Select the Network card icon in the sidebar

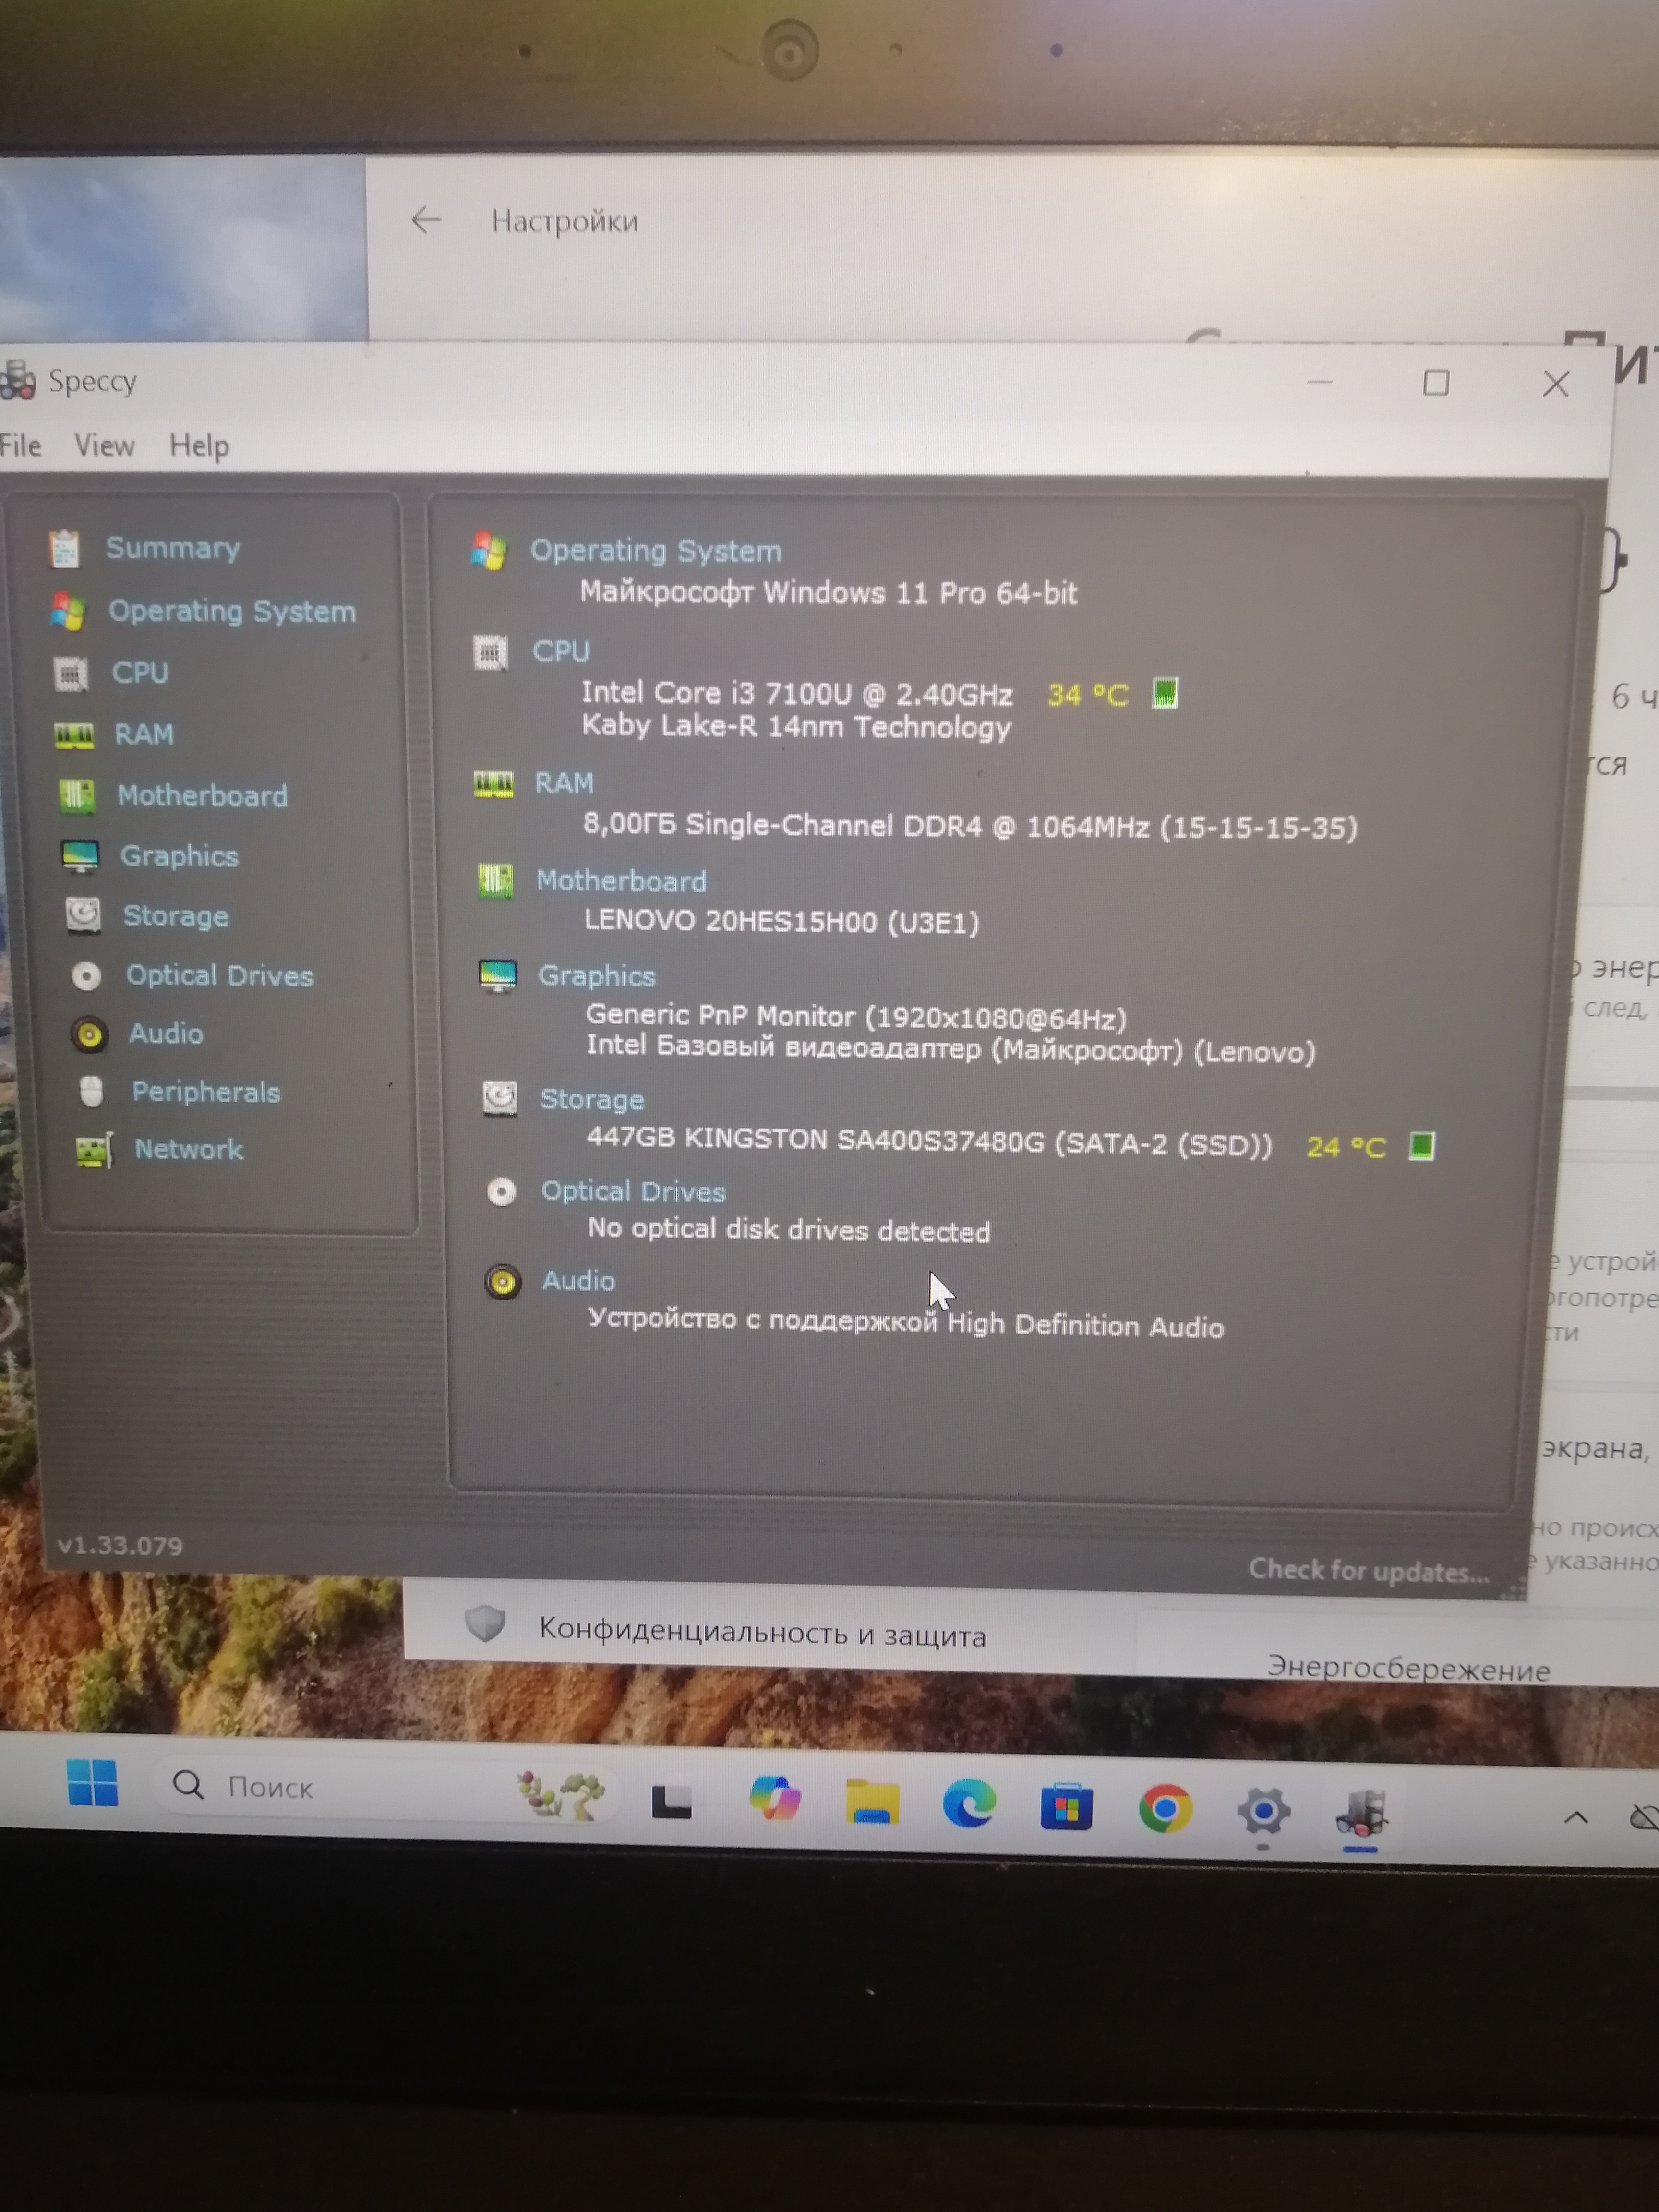[x=94, y=1151]
